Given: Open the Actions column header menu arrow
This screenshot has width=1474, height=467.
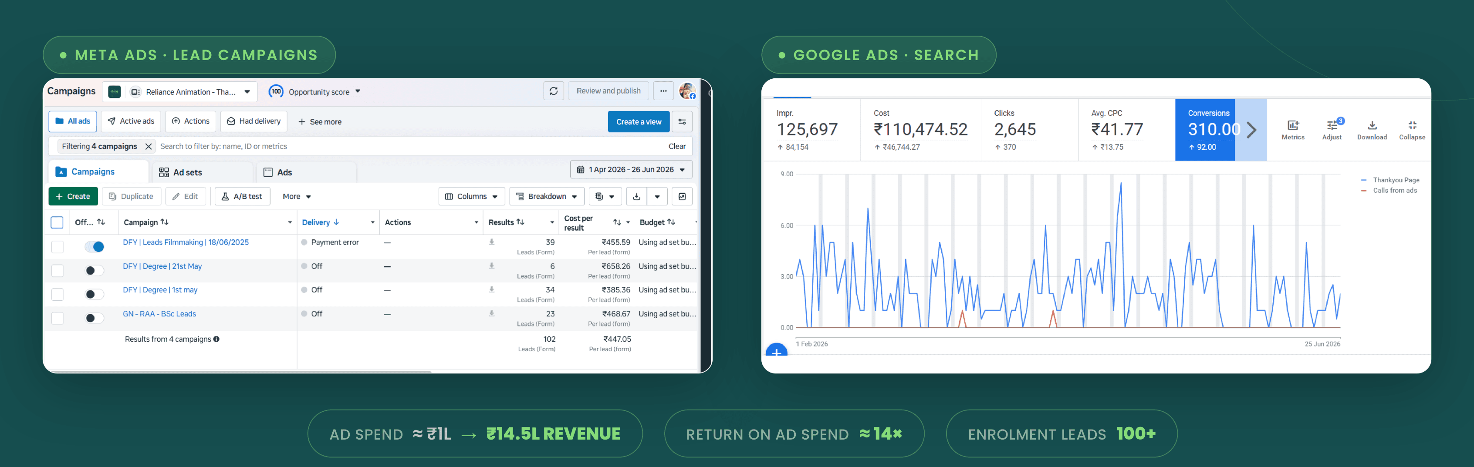Looking at the screenshot, I should [x=476, y=222].
